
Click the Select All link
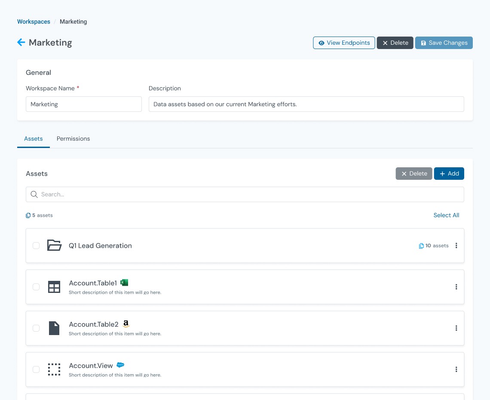(x=446, y=215)
